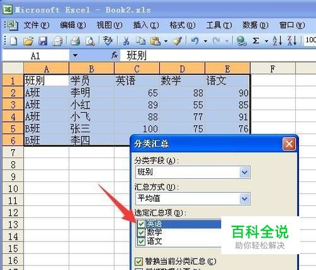Open the 格式 menu
Screen dimensions: 316x270
pos(183,25)
